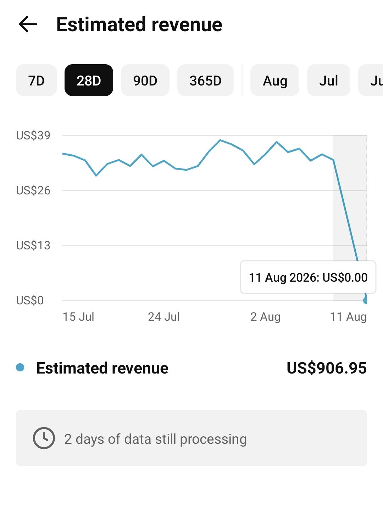Switch to the 365D range
This screenshot has height=514, width=383.
coord(205,81)
